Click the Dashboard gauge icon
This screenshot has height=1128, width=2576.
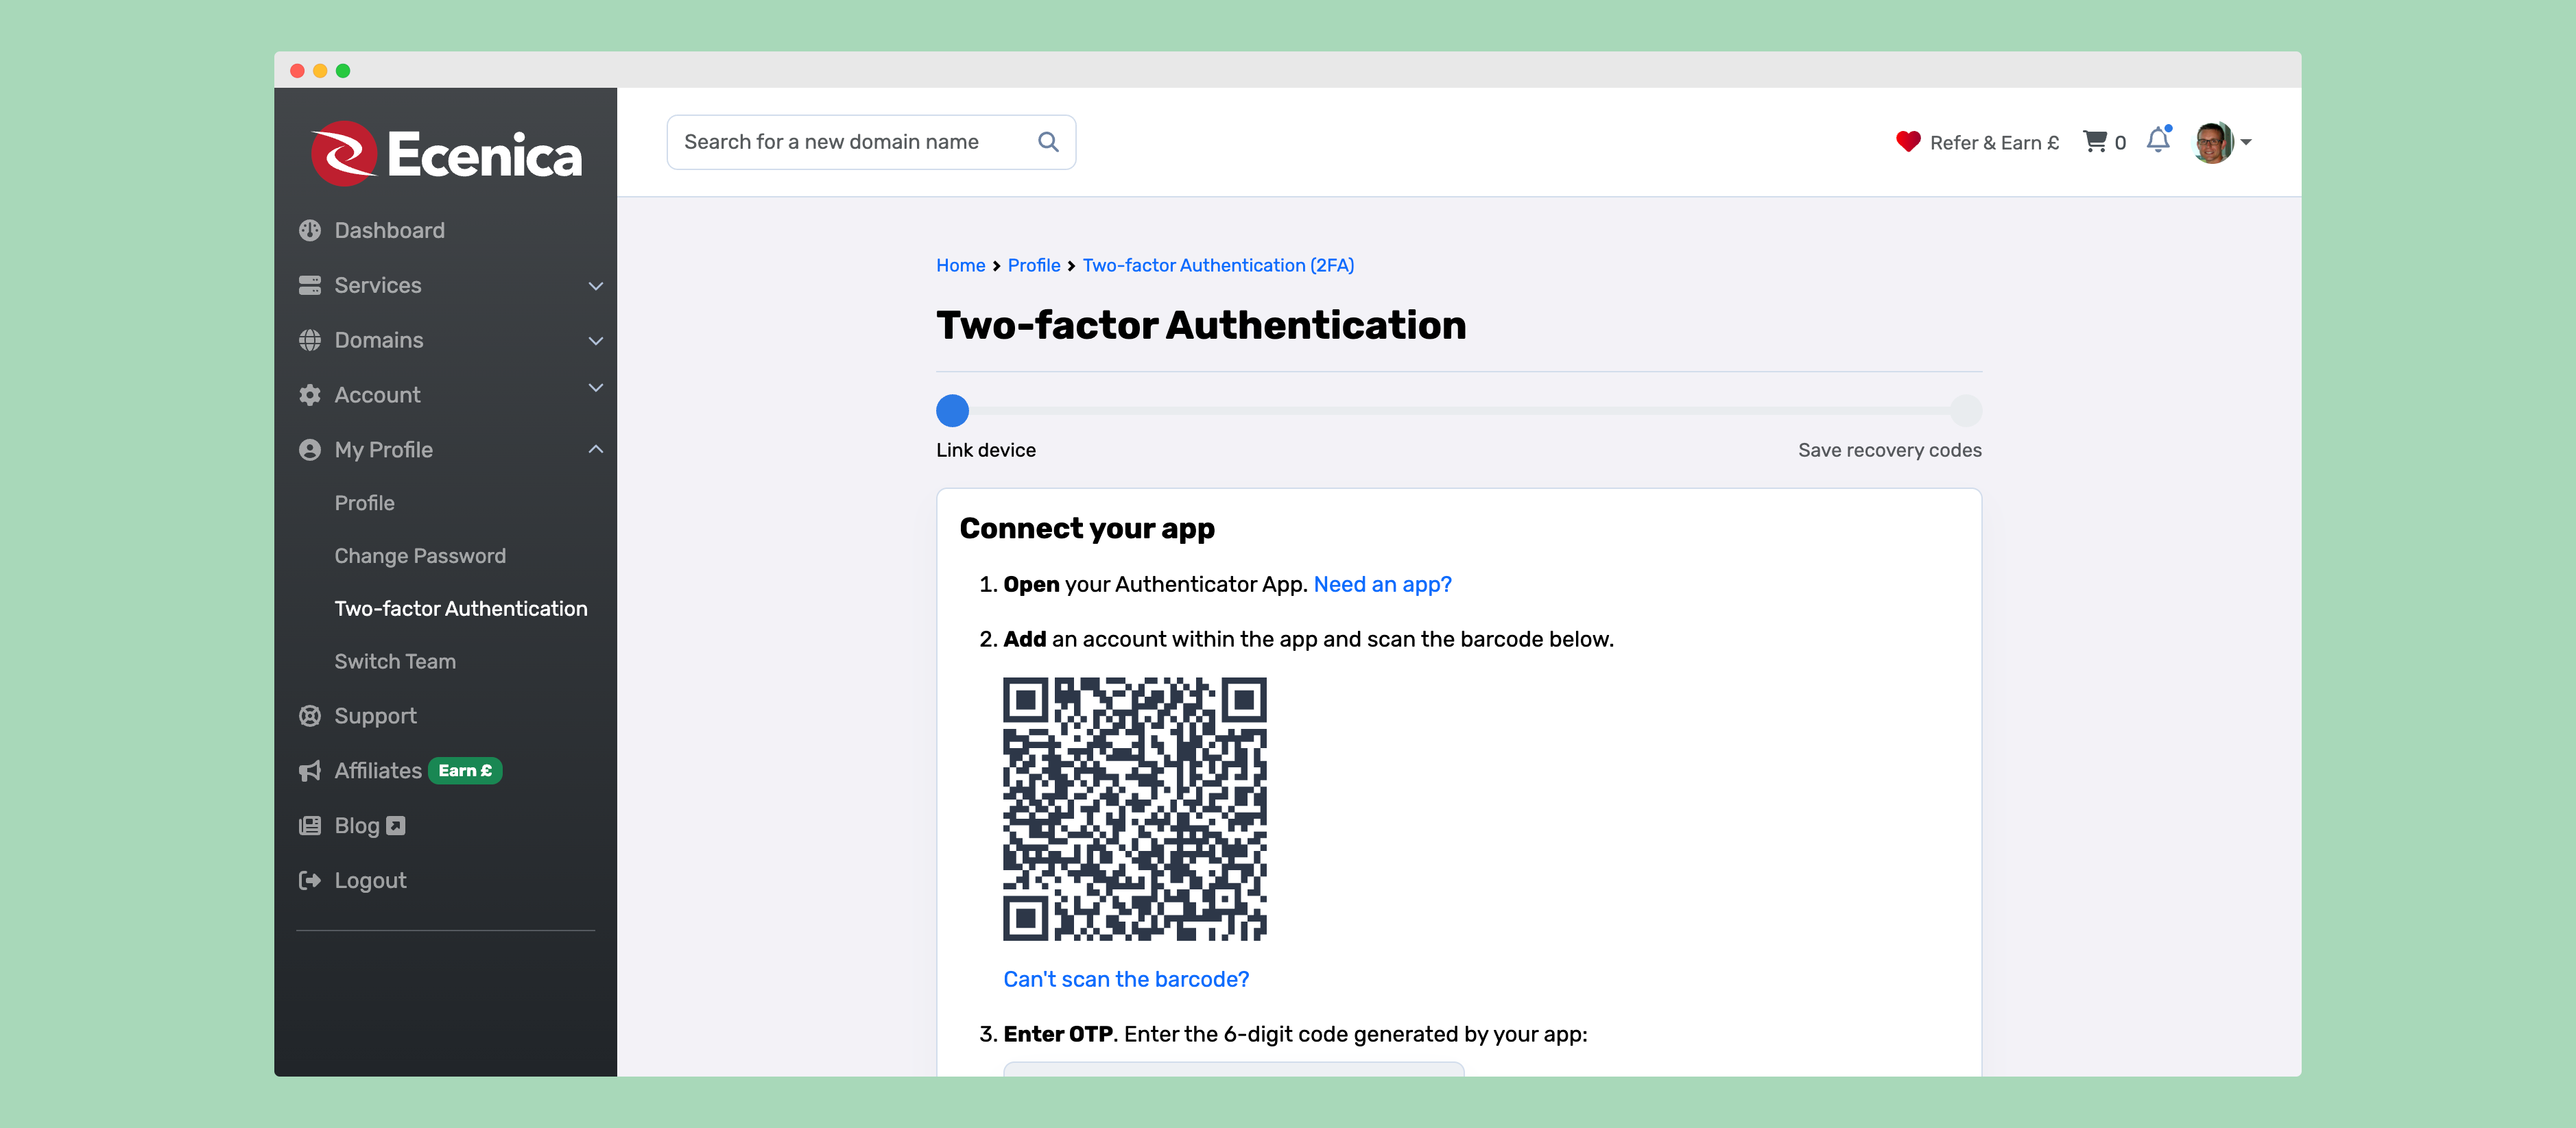[x=310, y=230]
